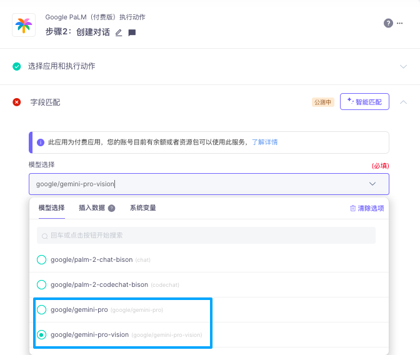
Task: Click the Google PaLM app logo
Action: pyautogui.click(x=24, y=25)
